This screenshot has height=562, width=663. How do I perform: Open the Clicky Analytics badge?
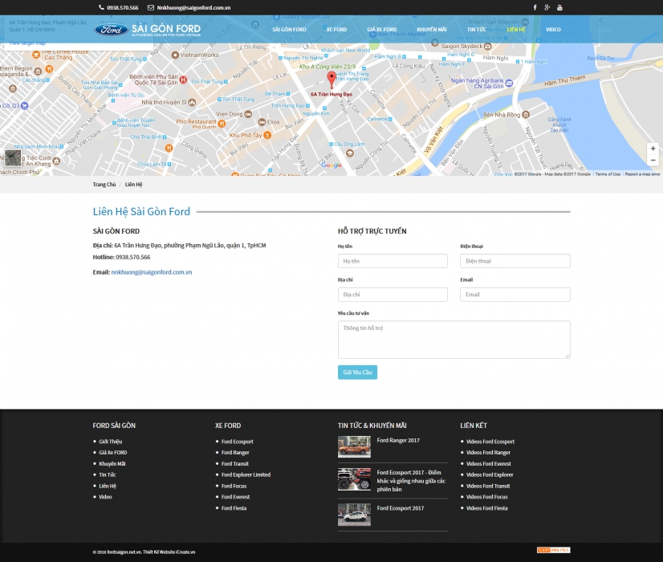point(554,550)
